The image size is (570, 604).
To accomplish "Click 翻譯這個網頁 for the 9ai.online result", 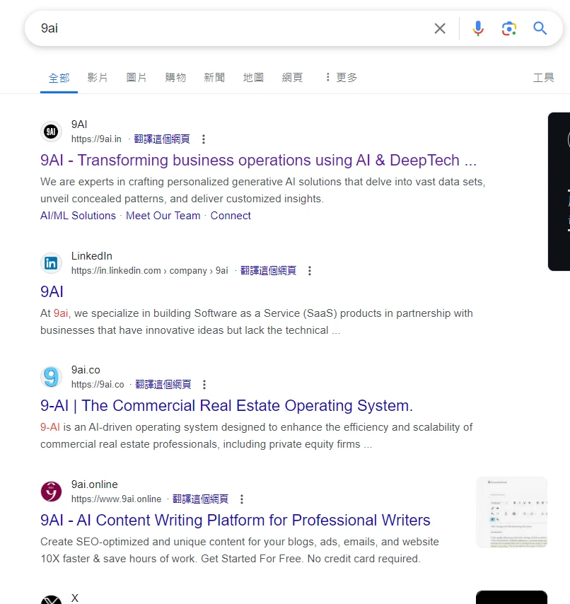I will 200,499.
